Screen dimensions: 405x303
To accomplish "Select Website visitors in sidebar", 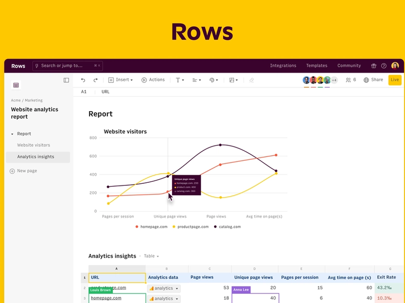I will coord(33,145).
